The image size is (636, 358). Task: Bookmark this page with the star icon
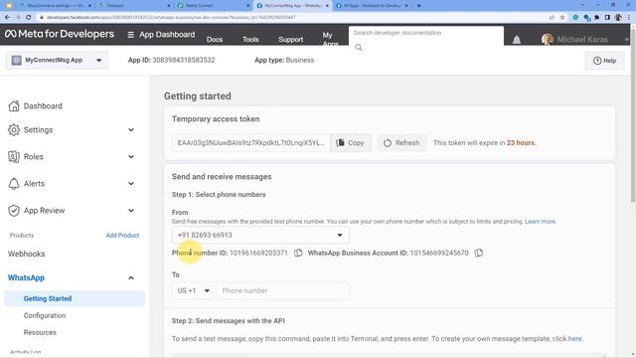pos(562,18)
